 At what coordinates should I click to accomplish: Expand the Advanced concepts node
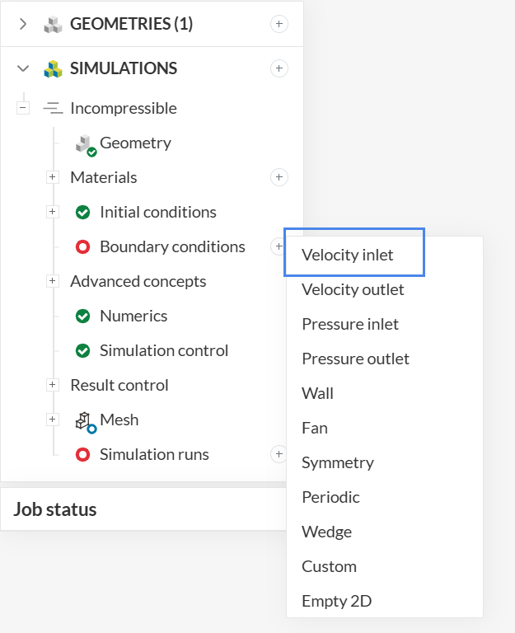53,281
